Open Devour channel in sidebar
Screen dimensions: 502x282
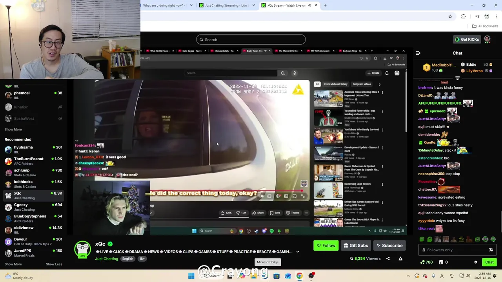(34, 241)
